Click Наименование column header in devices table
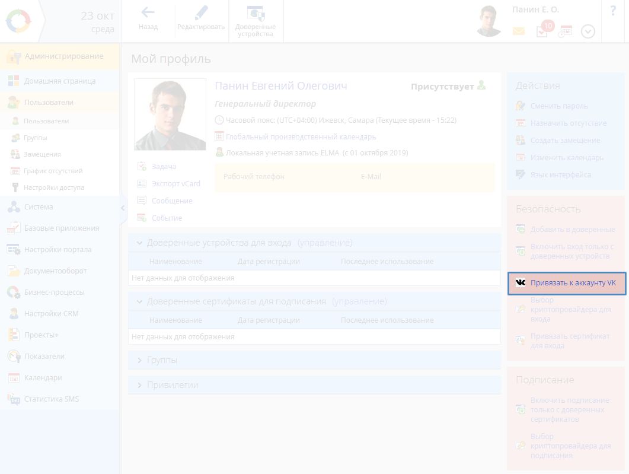This screenshot has width=629, height=474. point(175,262)
